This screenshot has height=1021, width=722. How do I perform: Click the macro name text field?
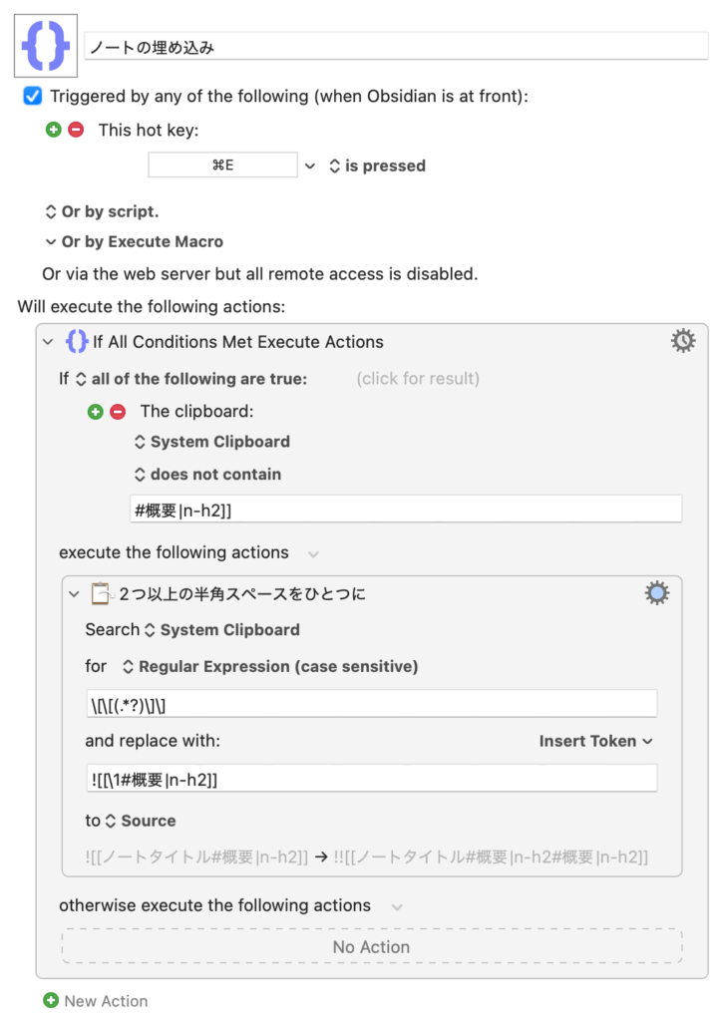395,47
